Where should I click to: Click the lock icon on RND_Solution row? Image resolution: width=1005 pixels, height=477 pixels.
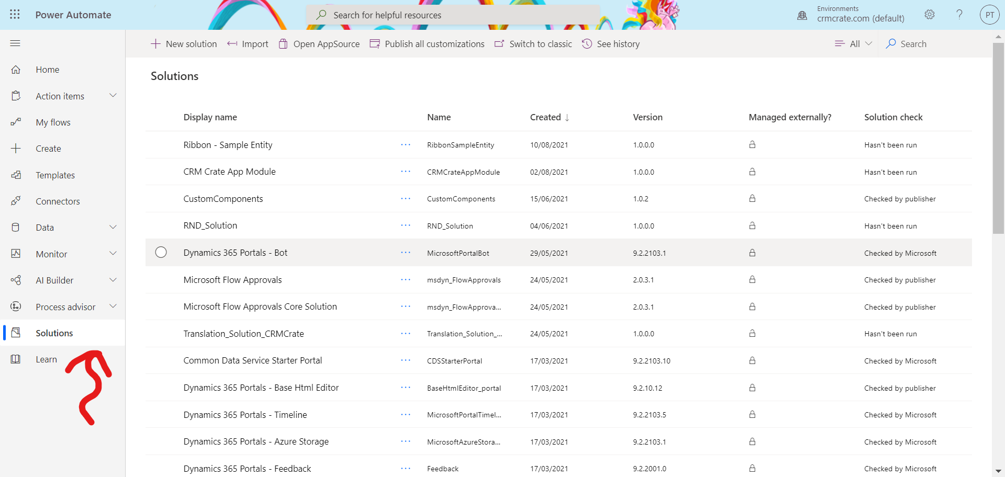click(x=752, y=226)
